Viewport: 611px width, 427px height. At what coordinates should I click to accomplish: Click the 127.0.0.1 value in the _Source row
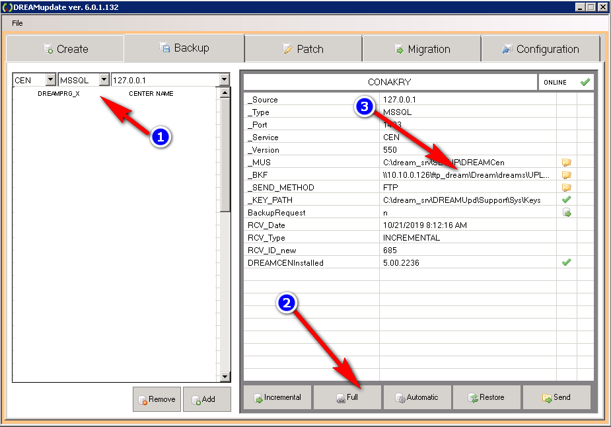(400, 100)
